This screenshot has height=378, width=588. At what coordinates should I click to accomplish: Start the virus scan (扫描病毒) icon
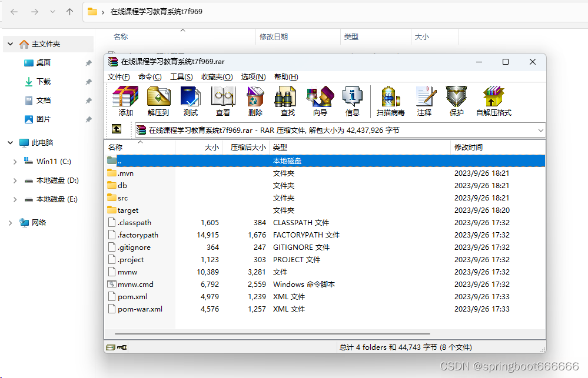tap(390, 101)
